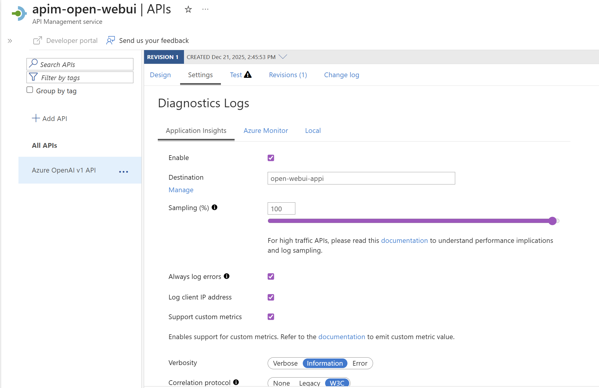Screen dimensions: 599x388
Task: Expand the revision dropdown chevron
Action: pyautogui.click(x=283, y=57)
